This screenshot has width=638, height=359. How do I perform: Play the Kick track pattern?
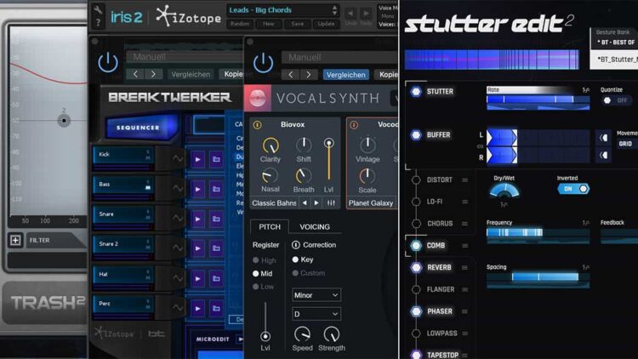click(197, 159)
